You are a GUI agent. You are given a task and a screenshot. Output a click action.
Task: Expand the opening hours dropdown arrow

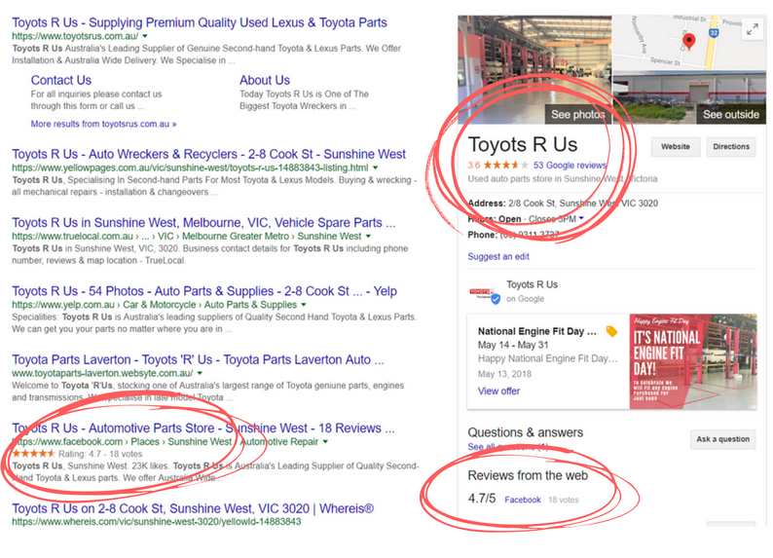tap(581, 218)
